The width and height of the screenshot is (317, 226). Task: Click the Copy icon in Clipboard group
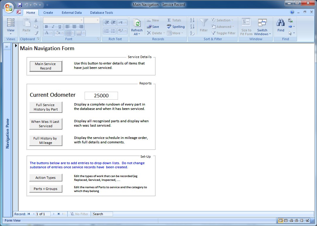pyautogui.click(x=36, y=27)
